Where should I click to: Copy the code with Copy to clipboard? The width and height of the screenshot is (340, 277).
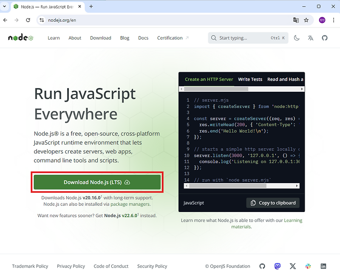(272, 203)
